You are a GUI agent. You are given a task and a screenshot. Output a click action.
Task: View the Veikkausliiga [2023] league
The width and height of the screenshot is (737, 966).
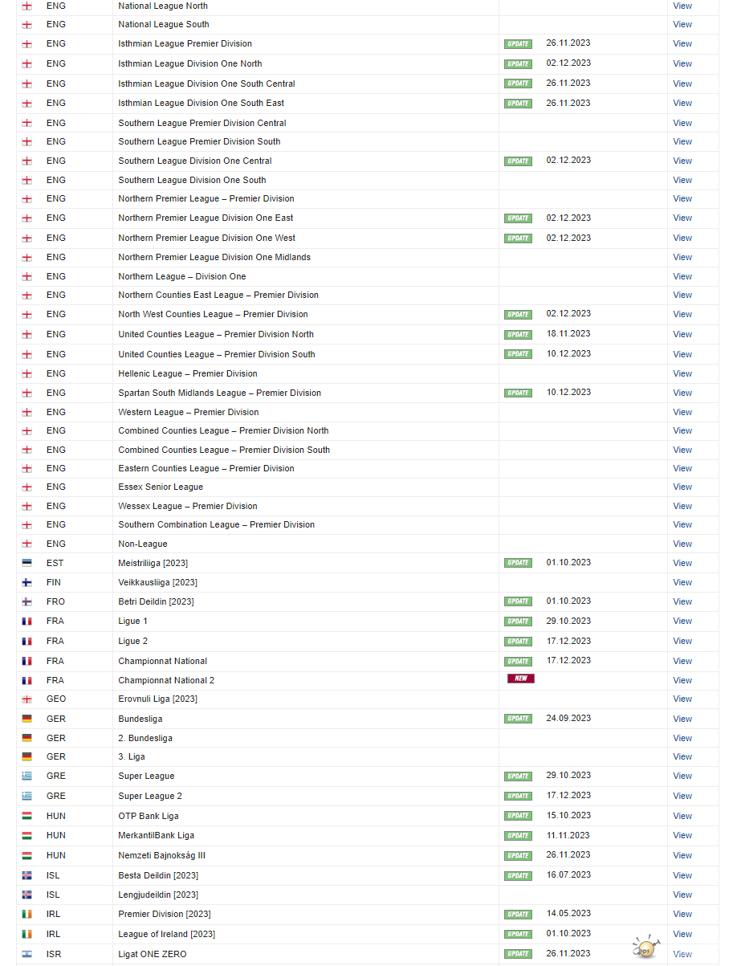682,582
